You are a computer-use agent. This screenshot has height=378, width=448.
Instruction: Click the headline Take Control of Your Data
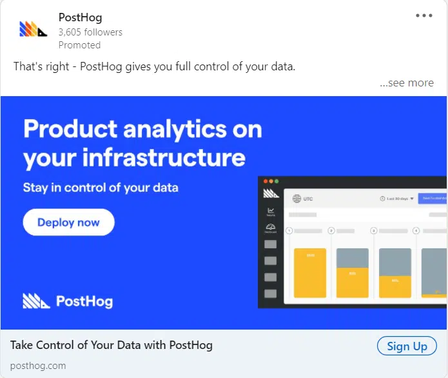click(112, 345)
